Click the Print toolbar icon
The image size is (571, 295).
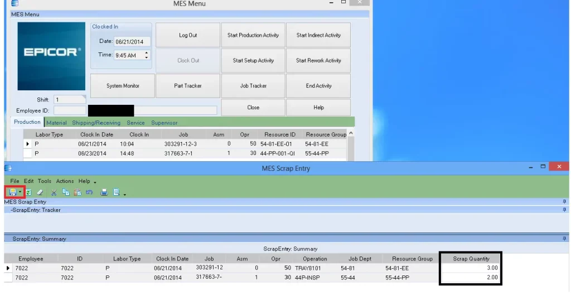click(104, 192)
